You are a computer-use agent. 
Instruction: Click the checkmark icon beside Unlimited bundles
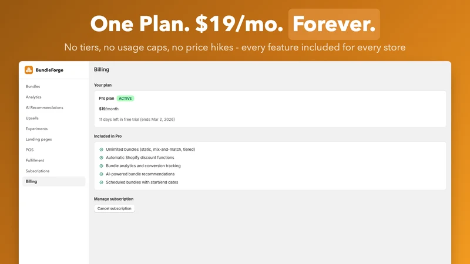(101, 150)
